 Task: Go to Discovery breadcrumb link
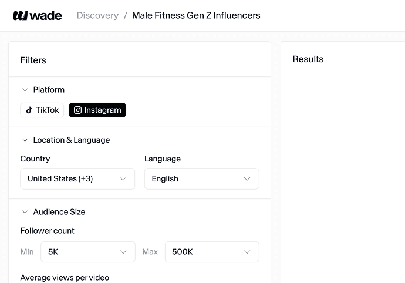tap(97, 15)
